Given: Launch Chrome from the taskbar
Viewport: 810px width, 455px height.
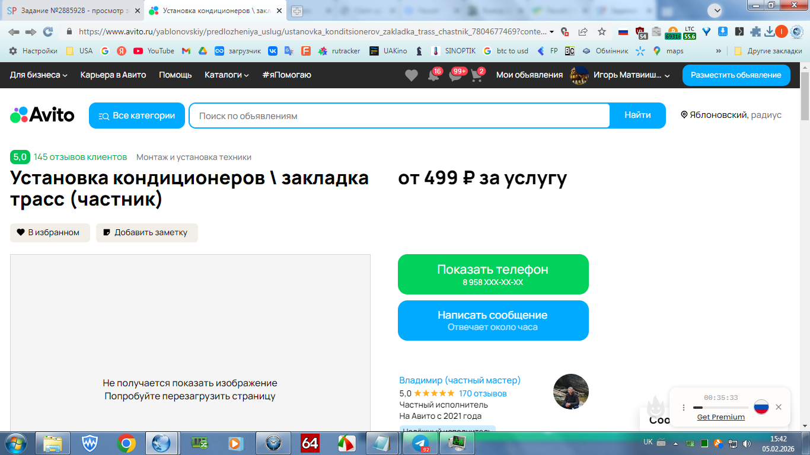Looking at the screenshot, I should coord(126,443).
